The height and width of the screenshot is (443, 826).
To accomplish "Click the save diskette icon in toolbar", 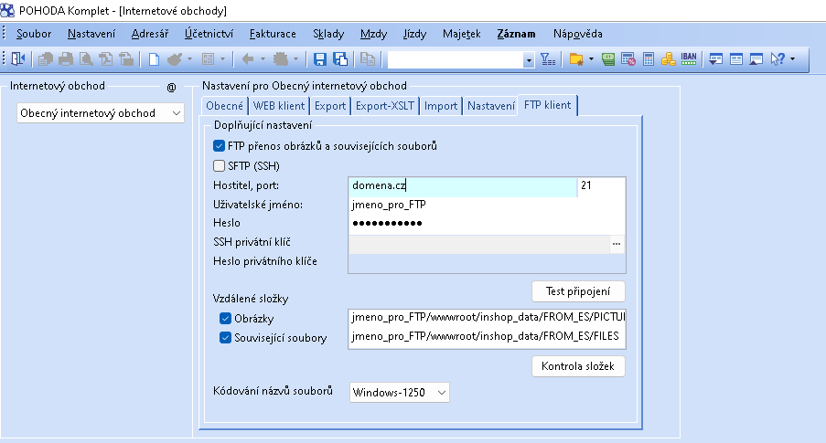I will pos(319,59).
